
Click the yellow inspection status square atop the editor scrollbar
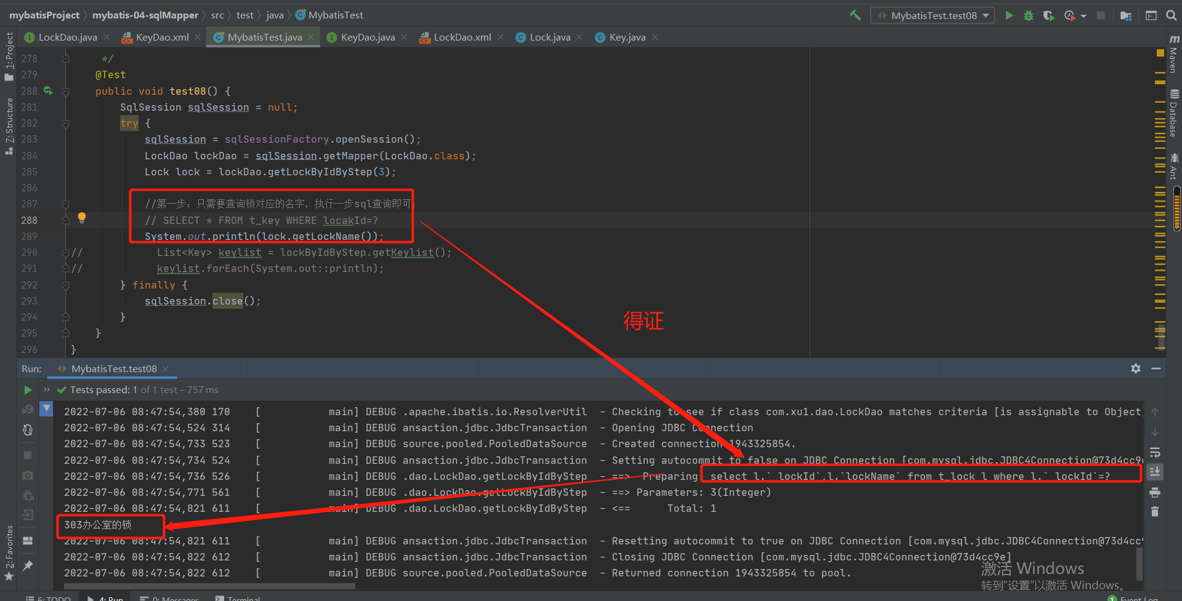point(1160,53)
